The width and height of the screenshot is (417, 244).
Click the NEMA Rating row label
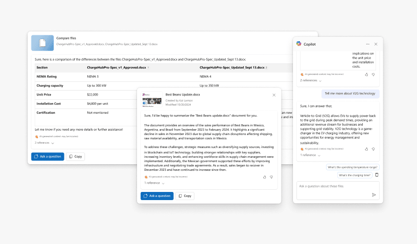click(47, 76)
